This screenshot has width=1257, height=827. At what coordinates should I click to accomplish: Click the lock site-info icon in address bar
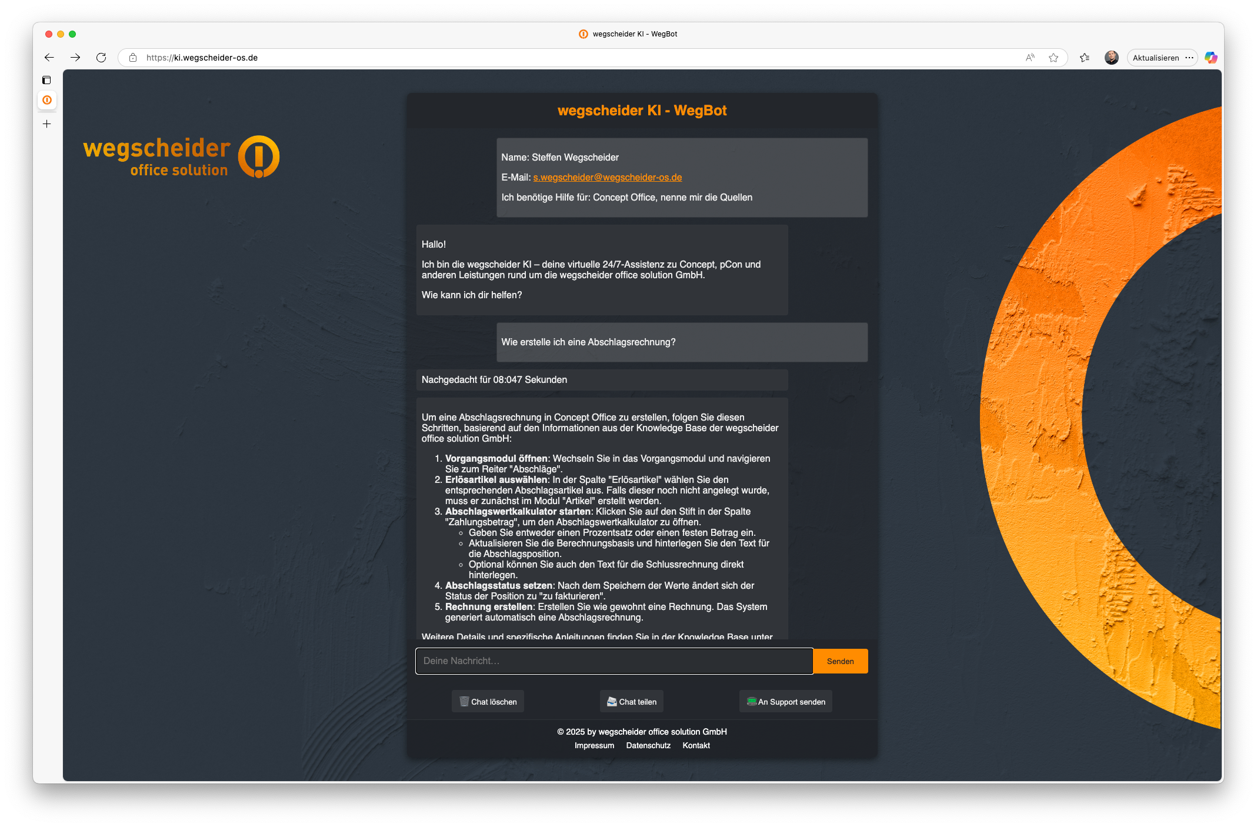click(x=133, y=58)
